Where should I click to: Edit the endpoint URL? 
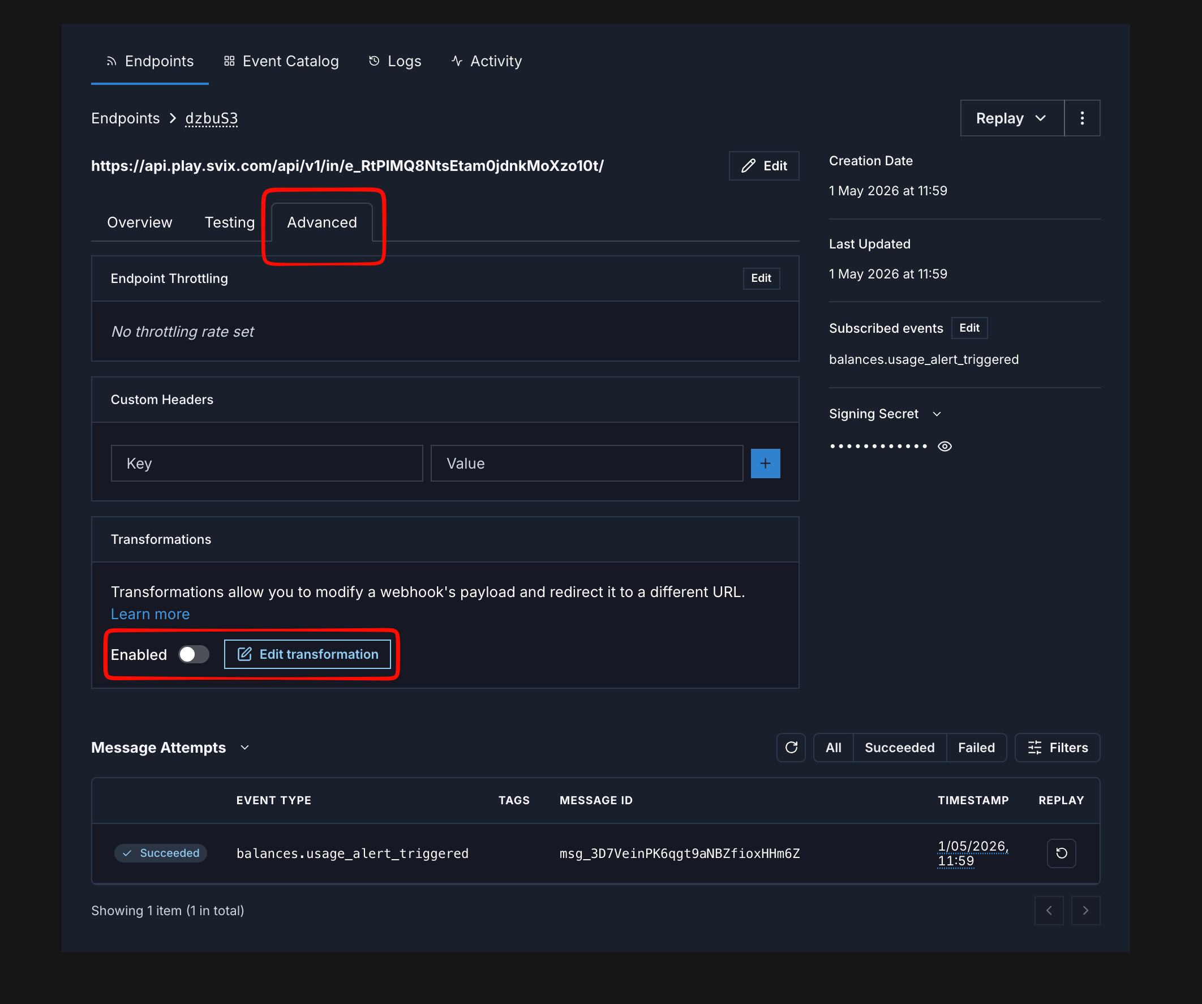pyautogui.click(x=764, y=166)
